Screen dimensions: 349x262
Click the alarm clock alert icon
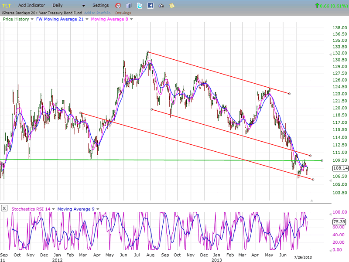(118, 6)
